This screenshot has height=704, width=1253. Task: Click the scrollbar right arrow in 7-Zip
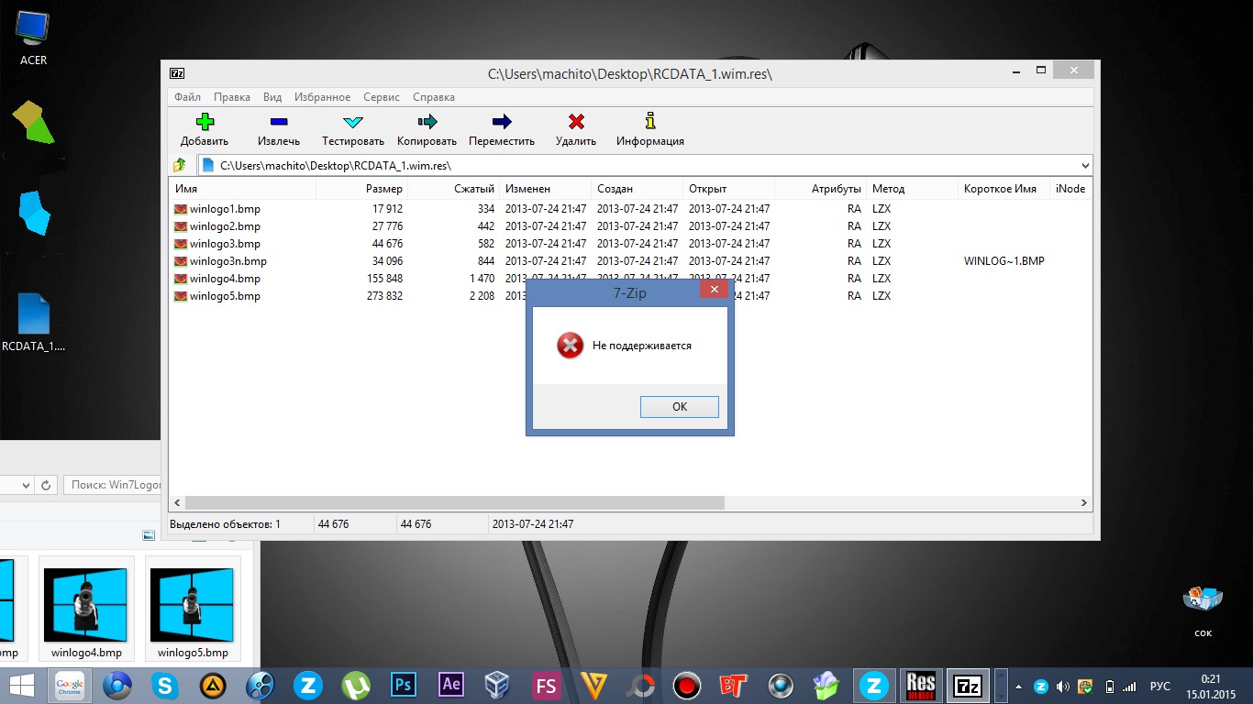point(1084,503)
